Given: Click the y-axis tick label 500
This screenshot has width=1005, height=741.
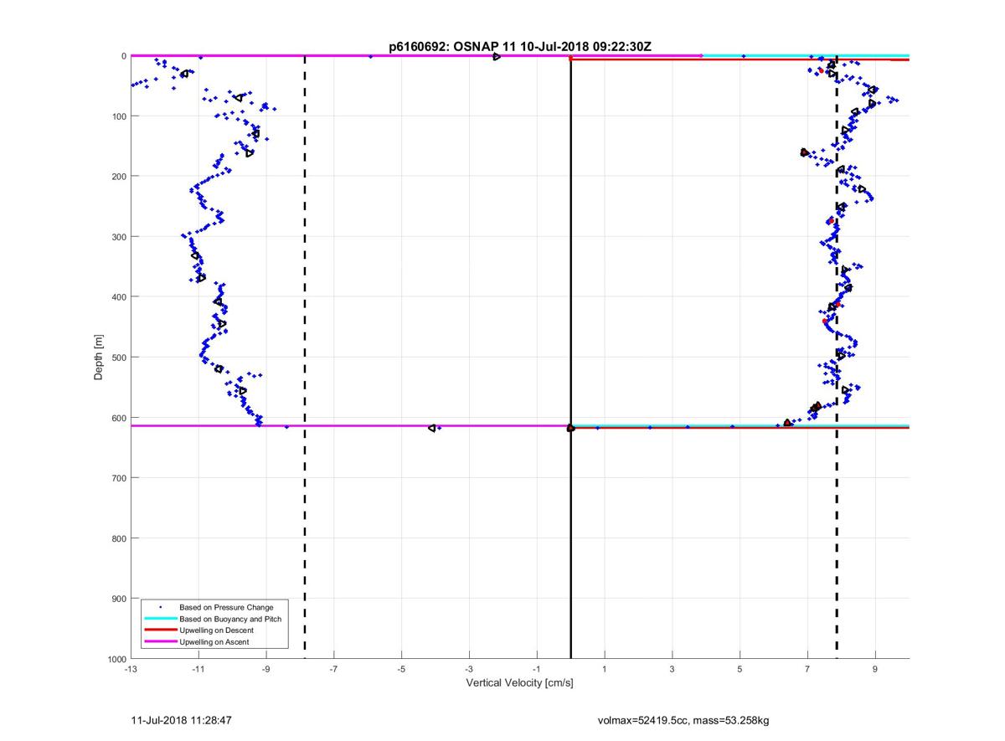Looking at the screenshot, I should pos(119,358).
